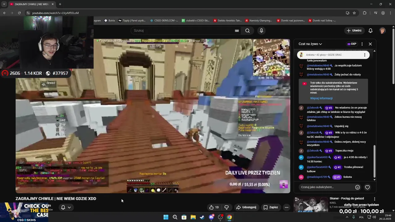Reload the page with browser refresh icon
Image resolution: width=395 pixels, height=222 pixels.
click(x=19, y=13)
